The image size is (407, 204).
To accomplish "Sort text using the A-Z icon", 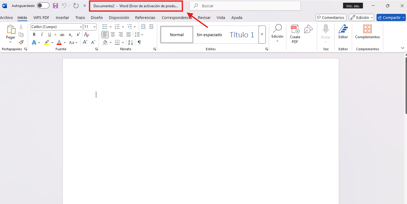I will pyautogui.click(x=130, y=42).
